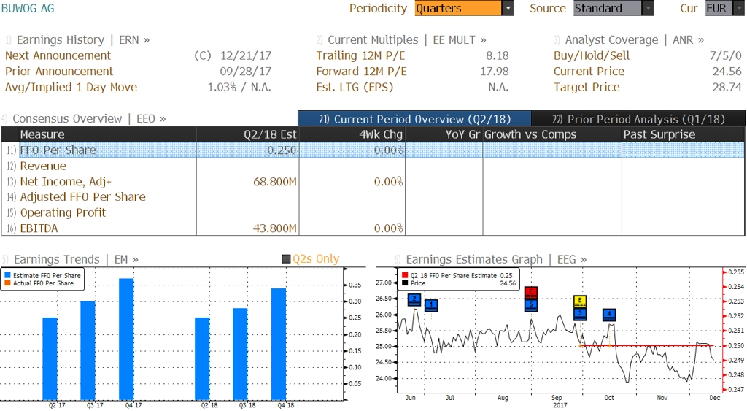Click the 4Wk Chg column header
Screen dimensions: 747x411
(x=352, y=134)
